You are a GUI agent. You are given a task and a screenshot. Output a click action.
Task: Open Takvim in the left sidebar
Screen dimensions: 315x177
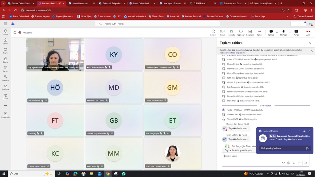tap(6, 69)
